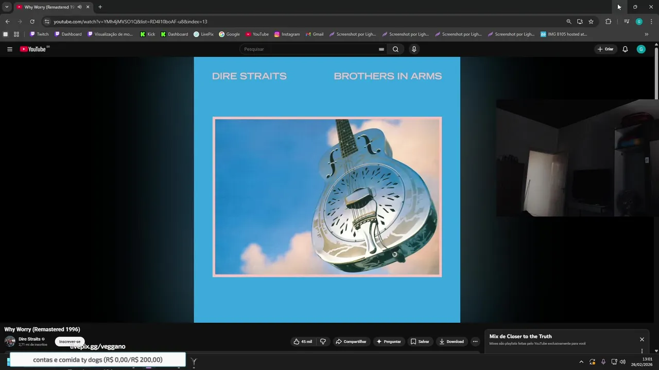Image resolution: width=659 pixels, height=370 pixels.
Task: Open the YouTube bookmark
Action: pyautogui.click(x=257, y=34)
